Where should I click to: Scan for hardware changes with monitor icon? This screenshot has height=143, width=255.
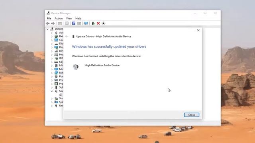(x=86, y=23)
